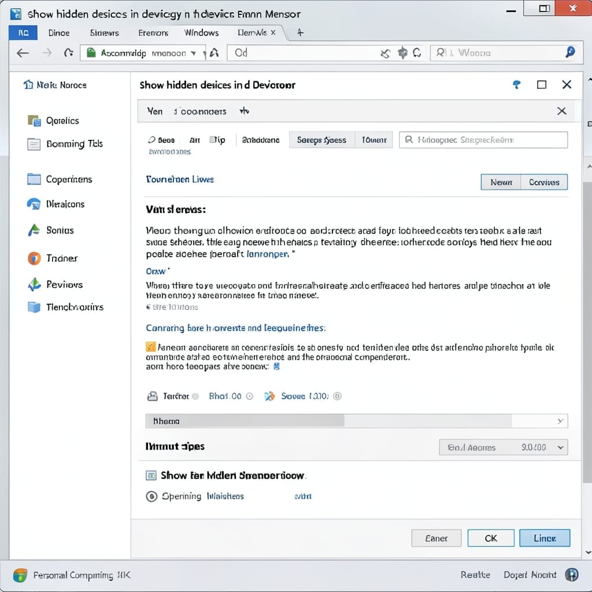This screenshot has height=592, width=592.
Task: Open the Tlenolmoriirs cube icon
Action: (x=34, y=307)
